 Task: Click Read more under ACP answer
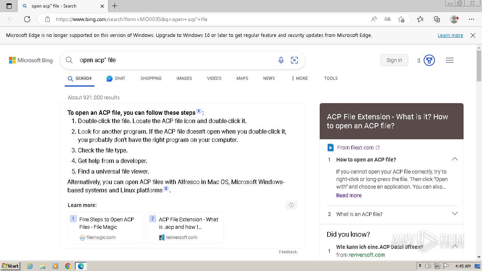coord(349,195)
